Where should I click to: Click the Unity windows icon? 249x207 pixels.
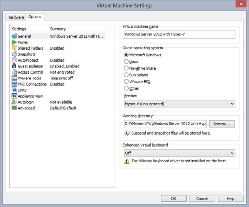(14, 90)
